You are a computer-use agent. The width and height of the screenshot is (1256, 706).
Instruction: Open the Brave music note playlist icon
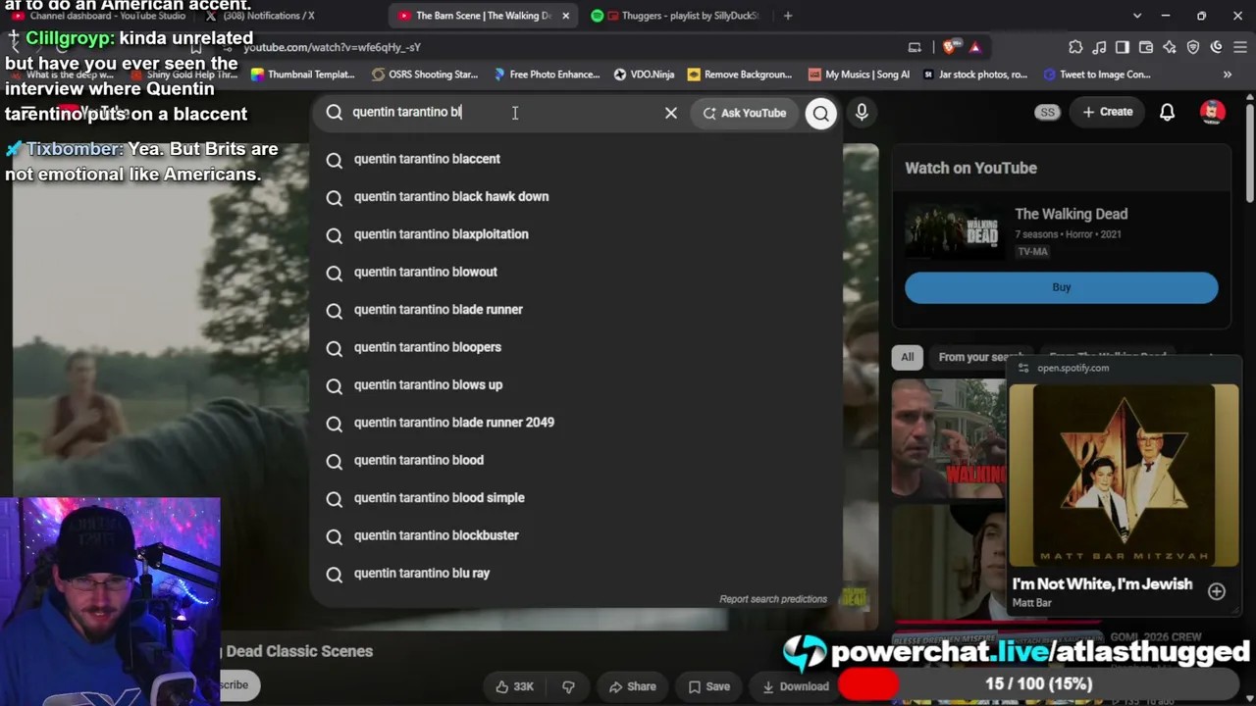(1099, 47)
